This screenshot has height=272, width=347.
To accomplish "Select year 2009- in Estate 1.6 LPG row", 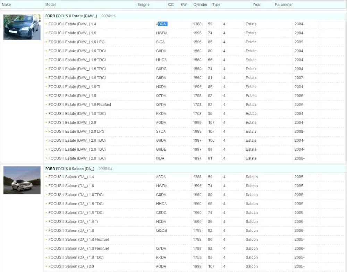I will pyautogui.click(x=299, y=42).
